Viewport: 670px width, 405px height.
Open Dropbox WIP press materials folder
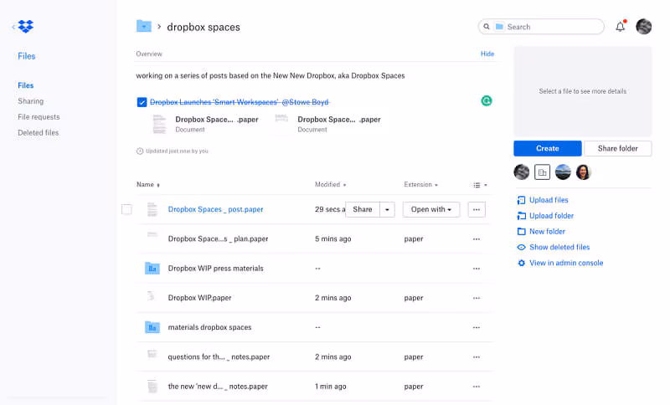point(216,269)
